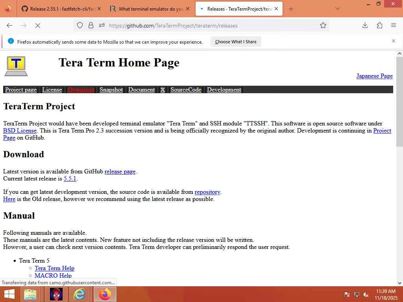Switch to What terminal emulator tab
403x302 pixels.
point(150,9)
